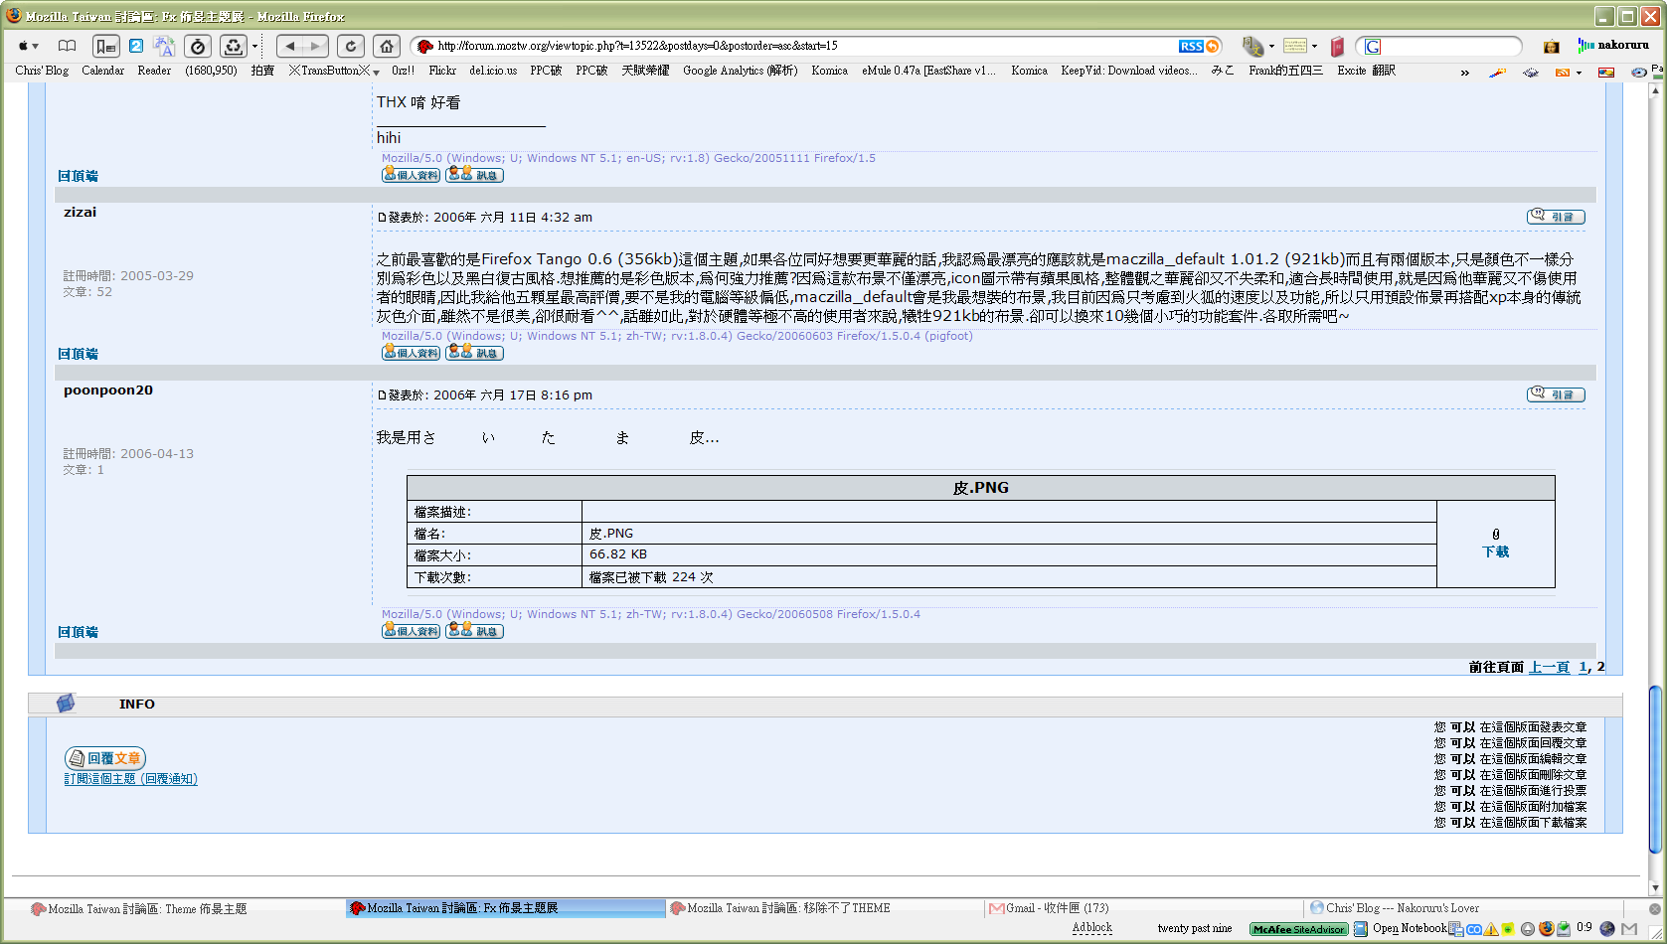
Task: Open the Apple menu dropdown
Action: tap(28, 46)
